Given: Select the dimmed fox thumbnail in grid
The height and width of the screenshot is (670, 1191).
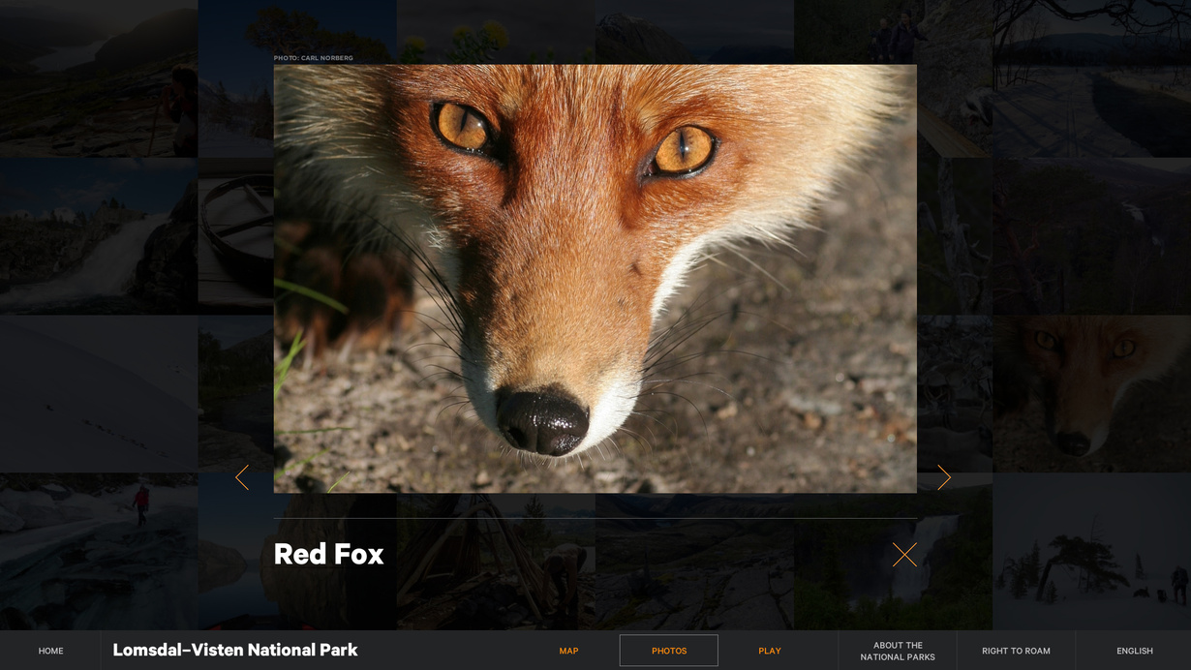Looking at the screenshot, I should point(1091,393).
